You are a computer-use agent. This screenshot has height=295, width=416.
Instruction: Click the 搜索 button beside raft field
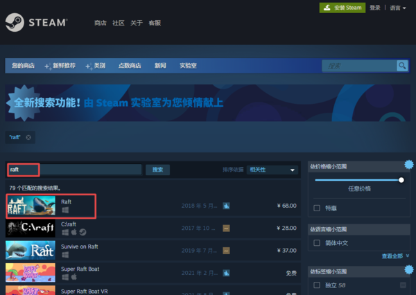point(157,170)
